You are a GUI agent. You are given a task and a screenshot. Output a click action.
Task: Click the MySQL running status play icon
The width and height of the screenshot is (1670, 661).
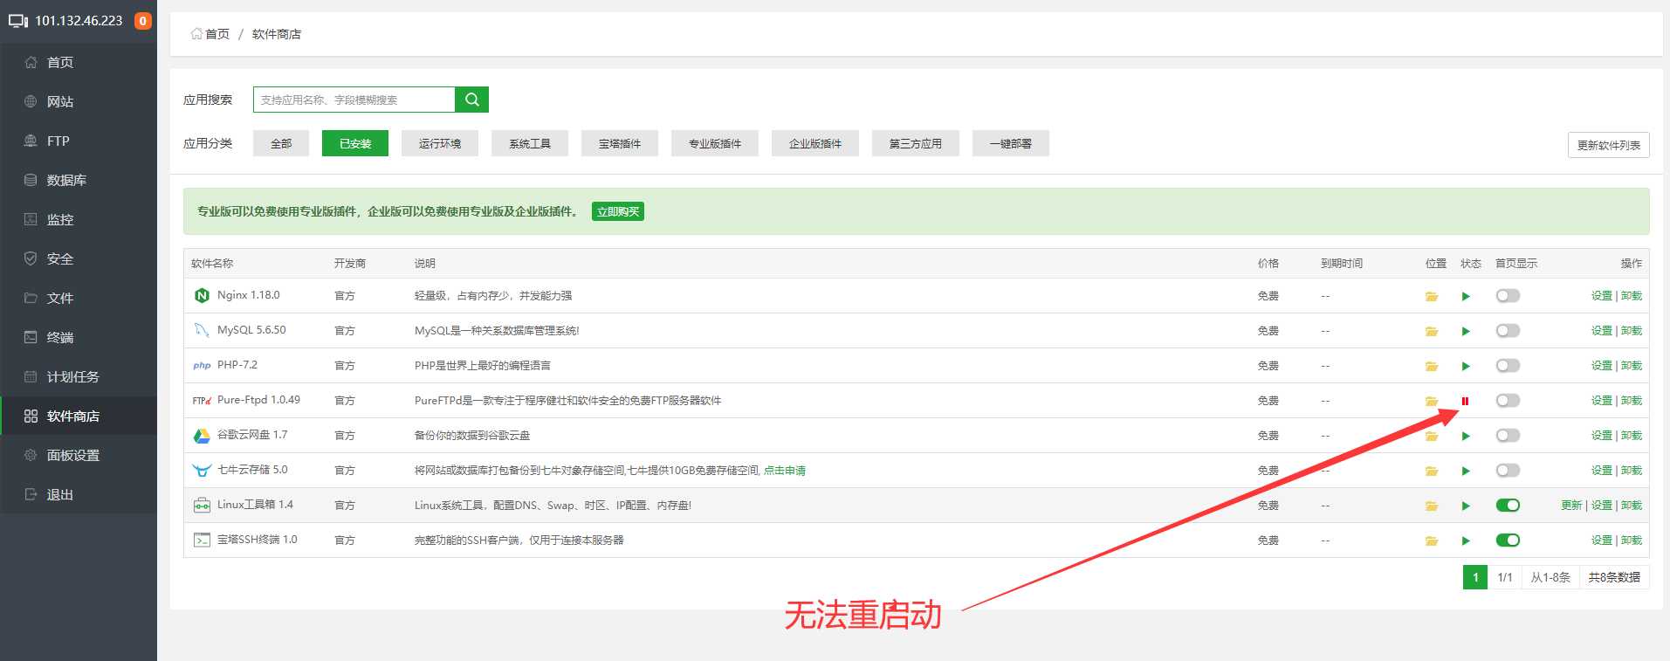click(1466, 331)
